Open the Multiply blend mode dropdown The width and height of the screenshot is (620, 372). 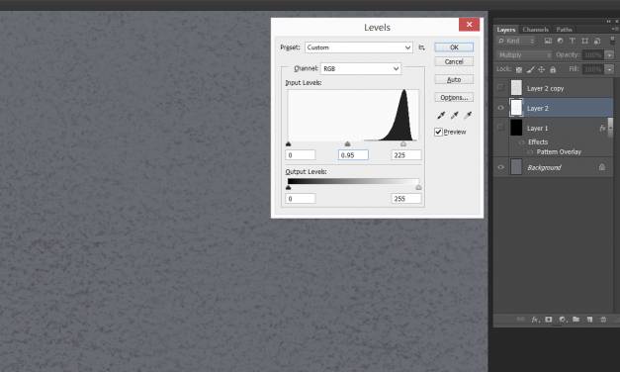point(524,55)
